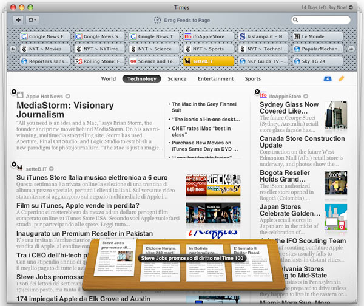Select the highlighted setteB.IT feed chip
The image size is (364, 306).
[x=208, y=61]
